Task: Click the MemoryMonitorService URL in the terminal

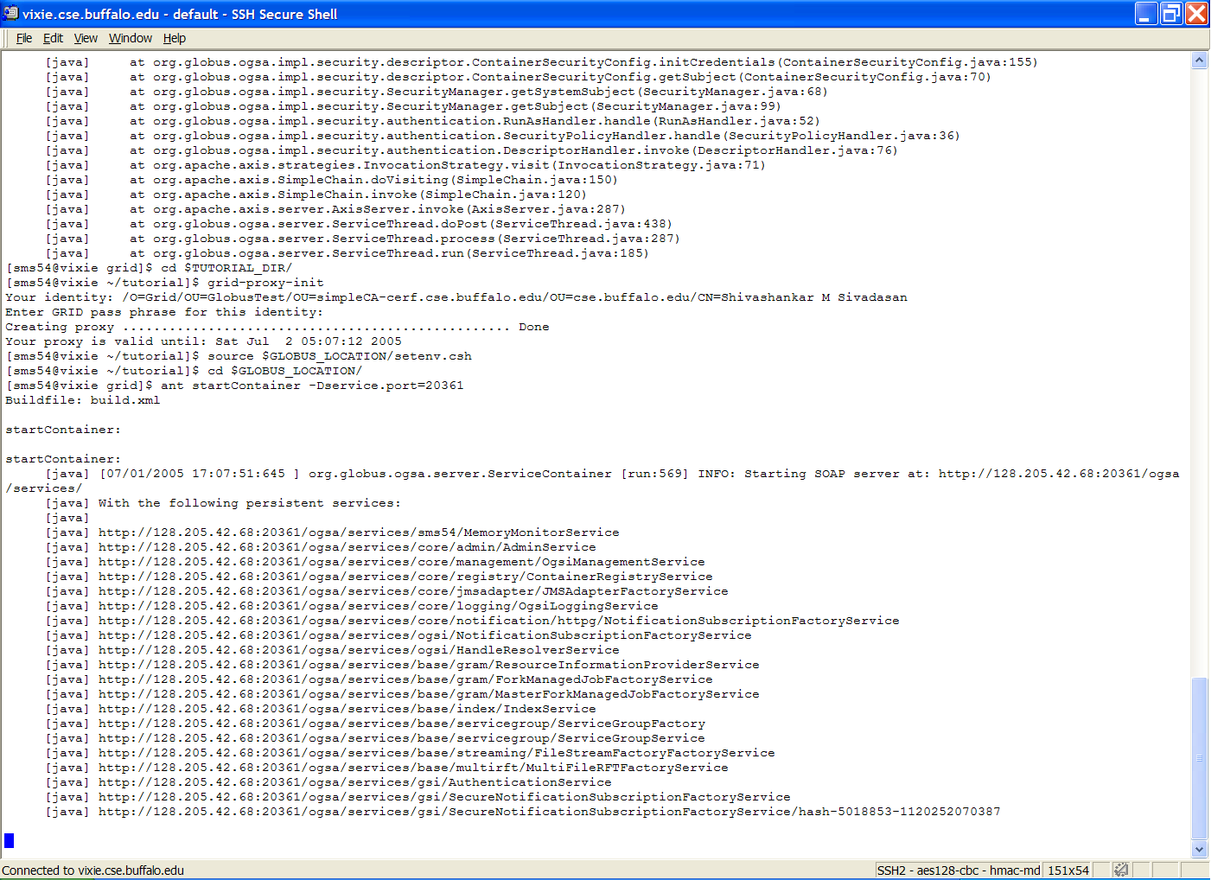Action: click(358, 532)
